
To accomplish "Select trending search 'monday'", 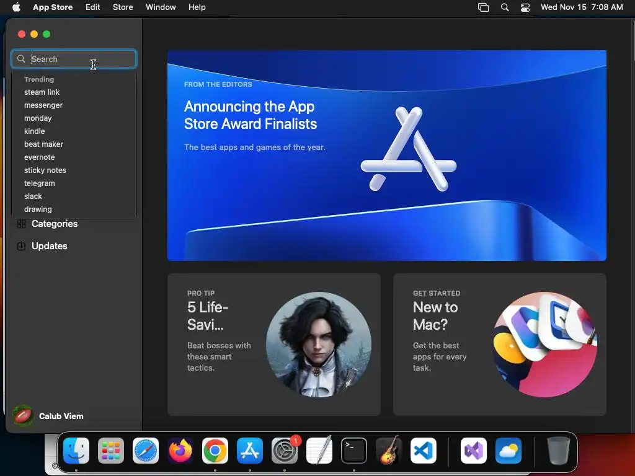I will tap(38, 118).
